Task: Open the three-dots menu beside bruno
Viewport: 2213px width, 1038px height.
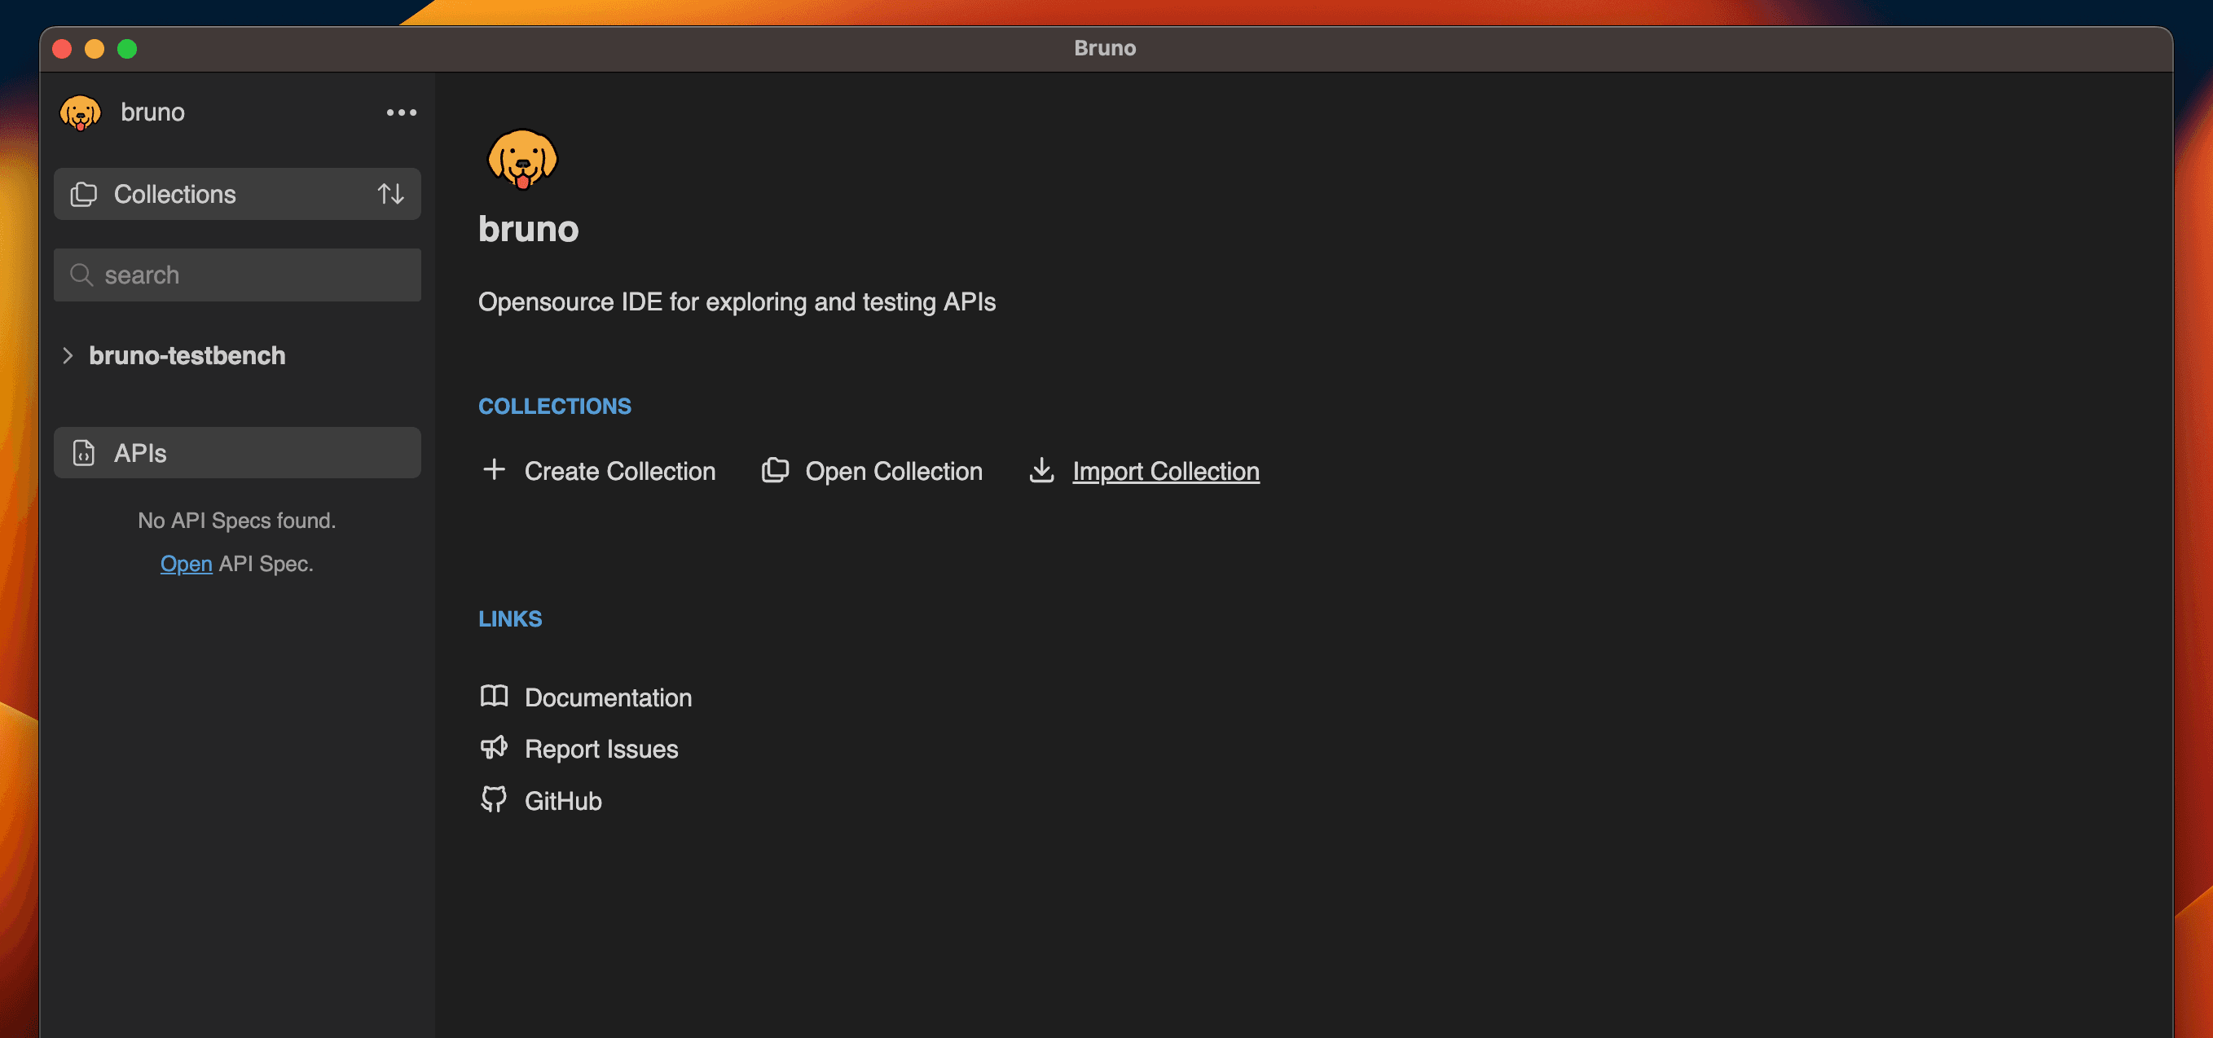Action: (401, 112)
